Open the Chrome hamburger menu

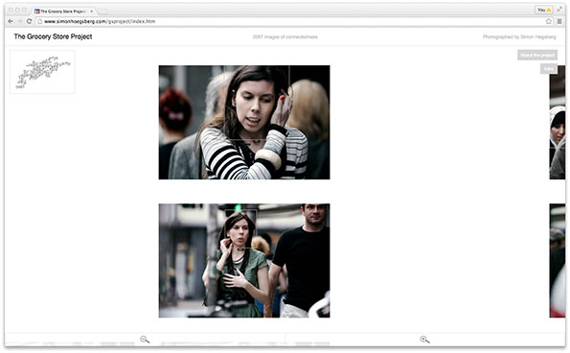[559, 21]
